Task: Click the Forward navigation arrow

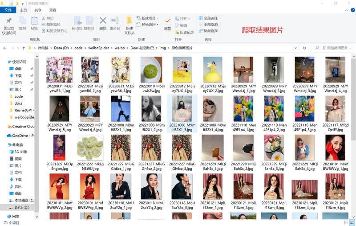Action: point(12,48)
